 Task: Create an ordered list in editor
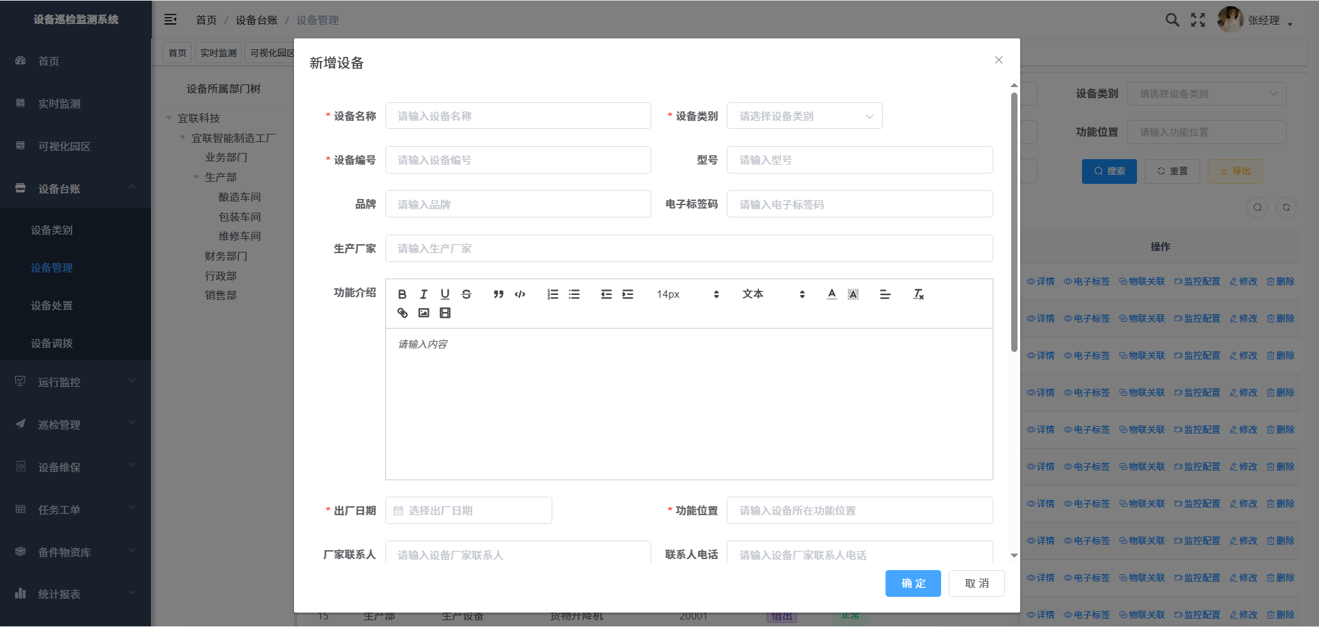click(552, 294)
